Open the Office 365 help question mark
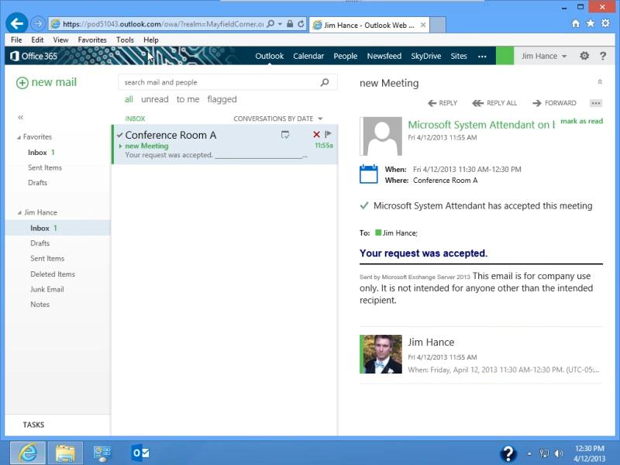The width and height of the screenshot is (620, 465). point(603,56)
